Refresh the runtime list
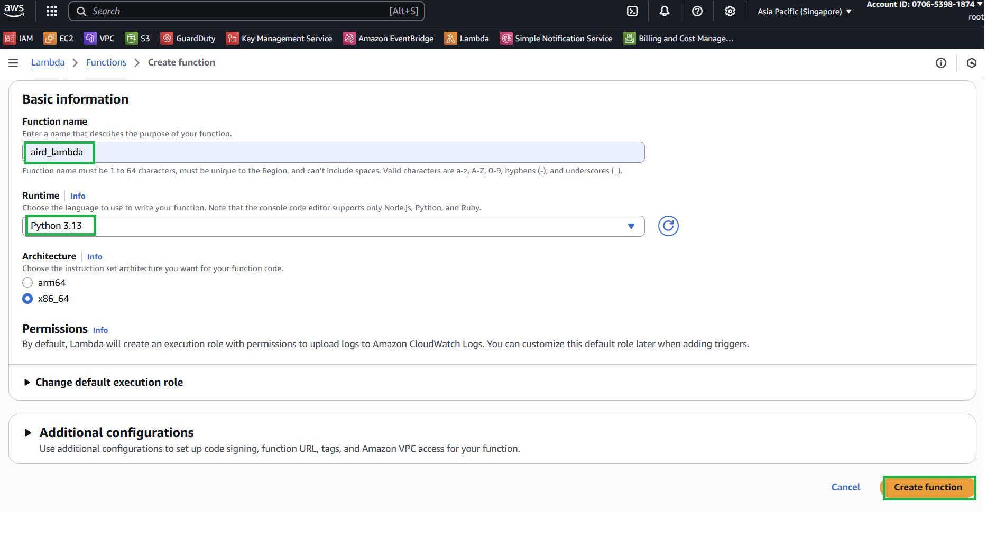This screenshot has width=987, height=539. (x=668, y=226)
